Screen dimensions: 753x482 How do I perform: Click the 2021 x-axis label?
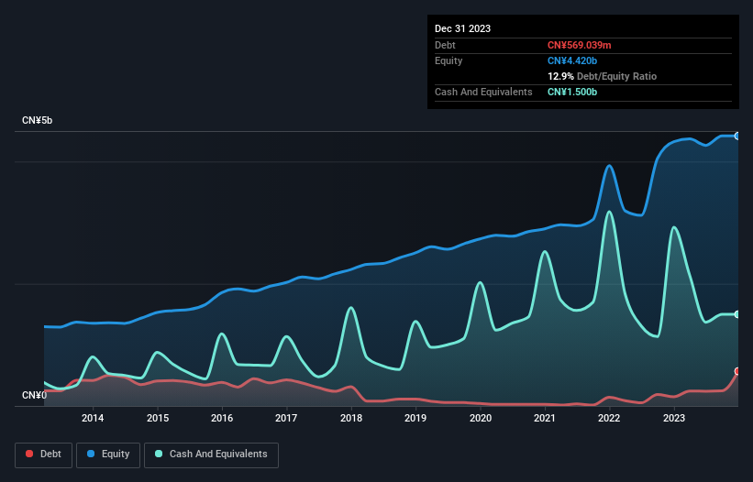click(x=545, y=418)
